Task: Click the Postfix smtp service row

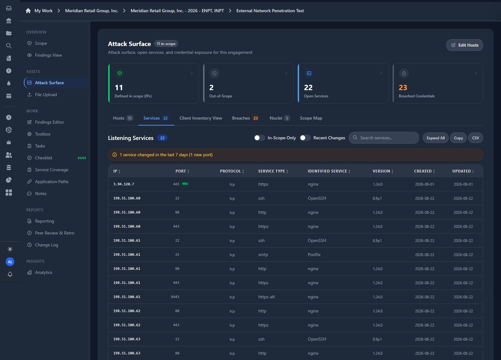Action: pos(295,255)
